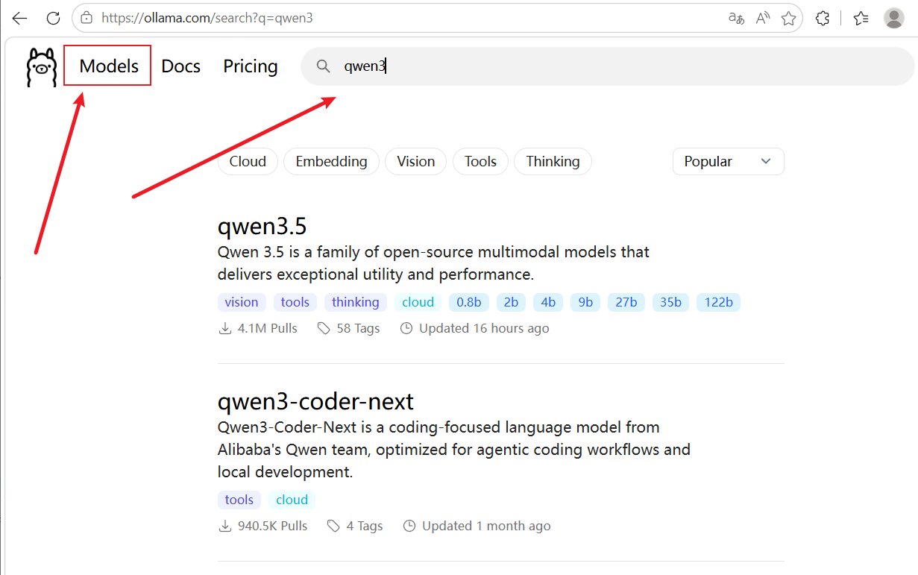This screenshot has width=918, height=575.
Task: Click the 4.1M Pulls count
Action: tap(258, 328)
